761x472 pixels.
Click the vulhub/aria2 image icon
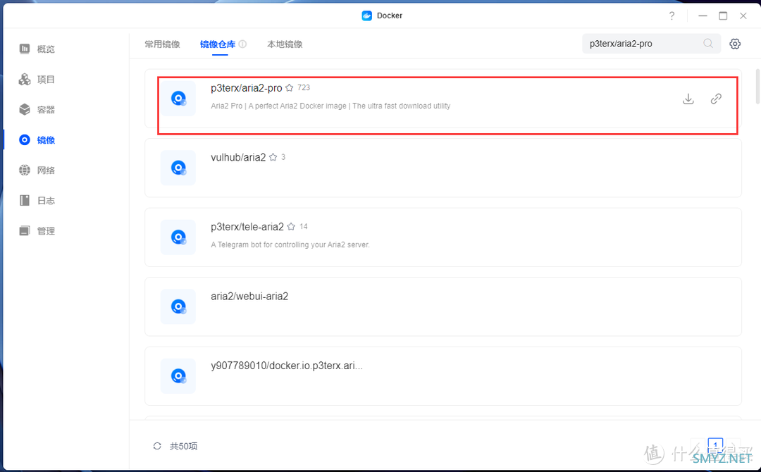point(178,168)
